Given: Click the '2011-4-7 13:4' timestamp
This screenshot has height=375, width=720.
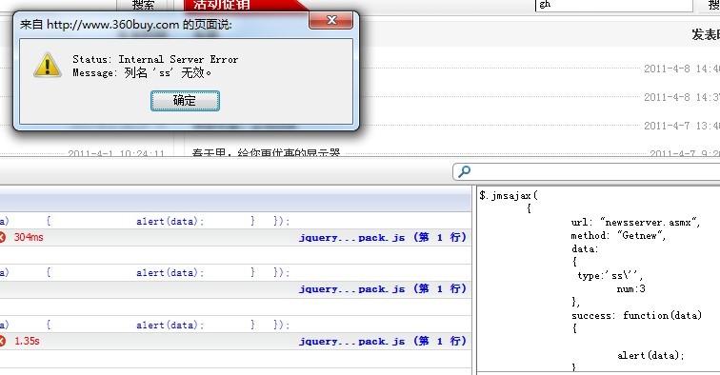Looking at the screenshot, I should 682,126.
